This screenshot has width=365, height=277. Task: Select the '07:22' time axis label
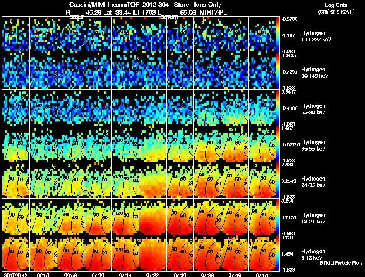point(152,275)
